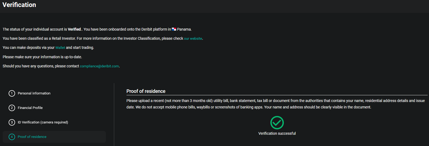Select the step 3 circle icon
This screenshot has height=146, width=429.
(x=12, y=122)
